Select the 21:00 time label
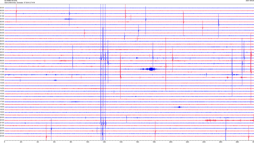The image size is (254, 143). click(2, 123)
